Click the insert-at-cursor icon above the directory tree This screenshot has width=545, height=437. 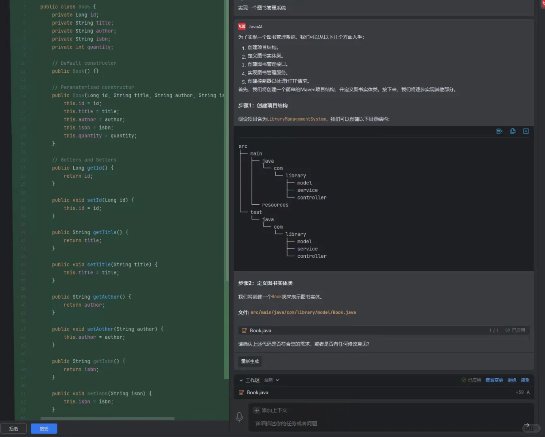pyautogui.click(x=499, y=131)
